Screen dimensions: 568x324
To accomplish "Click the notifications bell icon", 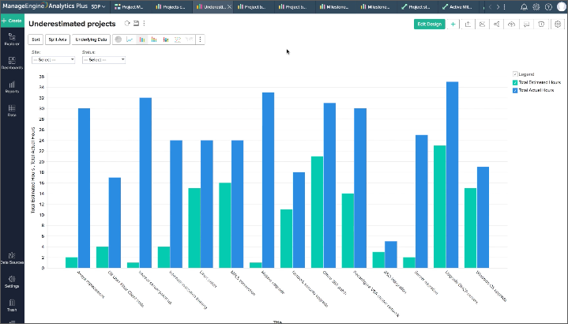I will click(524, 6).
